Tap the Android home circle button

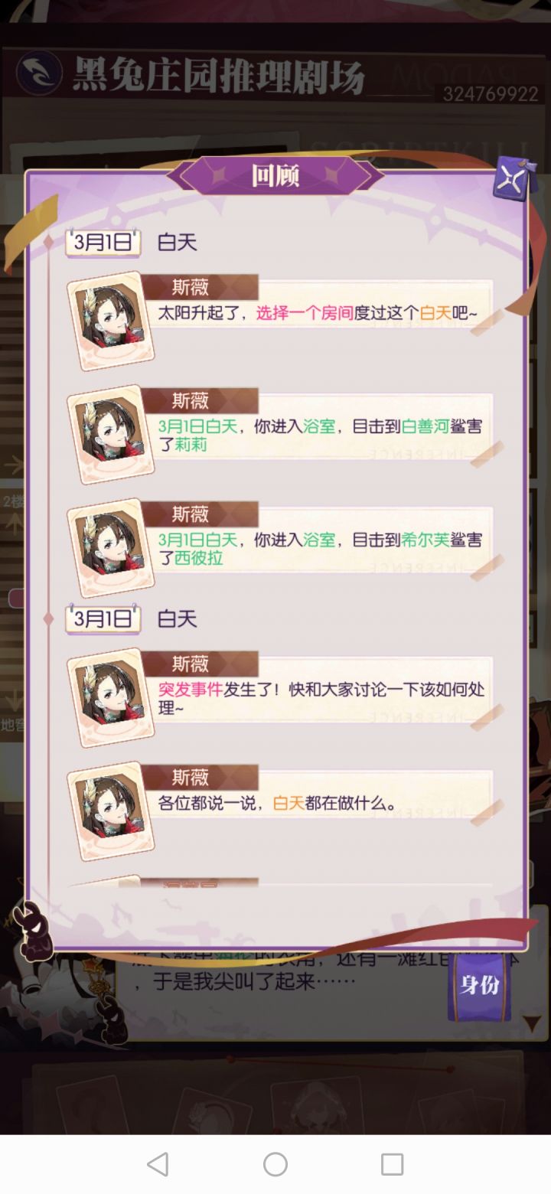click(x=275, y=1164)
